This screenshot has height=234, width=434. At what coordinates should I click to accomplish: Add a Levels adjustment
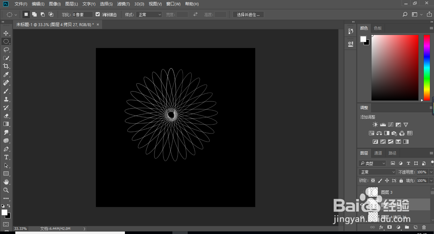pyautogui.click(x=383, y=125)
